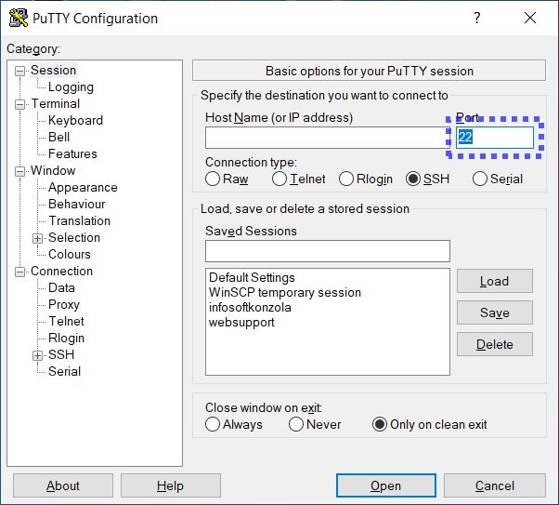Open the Appearance category
Image resolution: width=559 pixels, height=505 pixels.
[x=83, y=188]
